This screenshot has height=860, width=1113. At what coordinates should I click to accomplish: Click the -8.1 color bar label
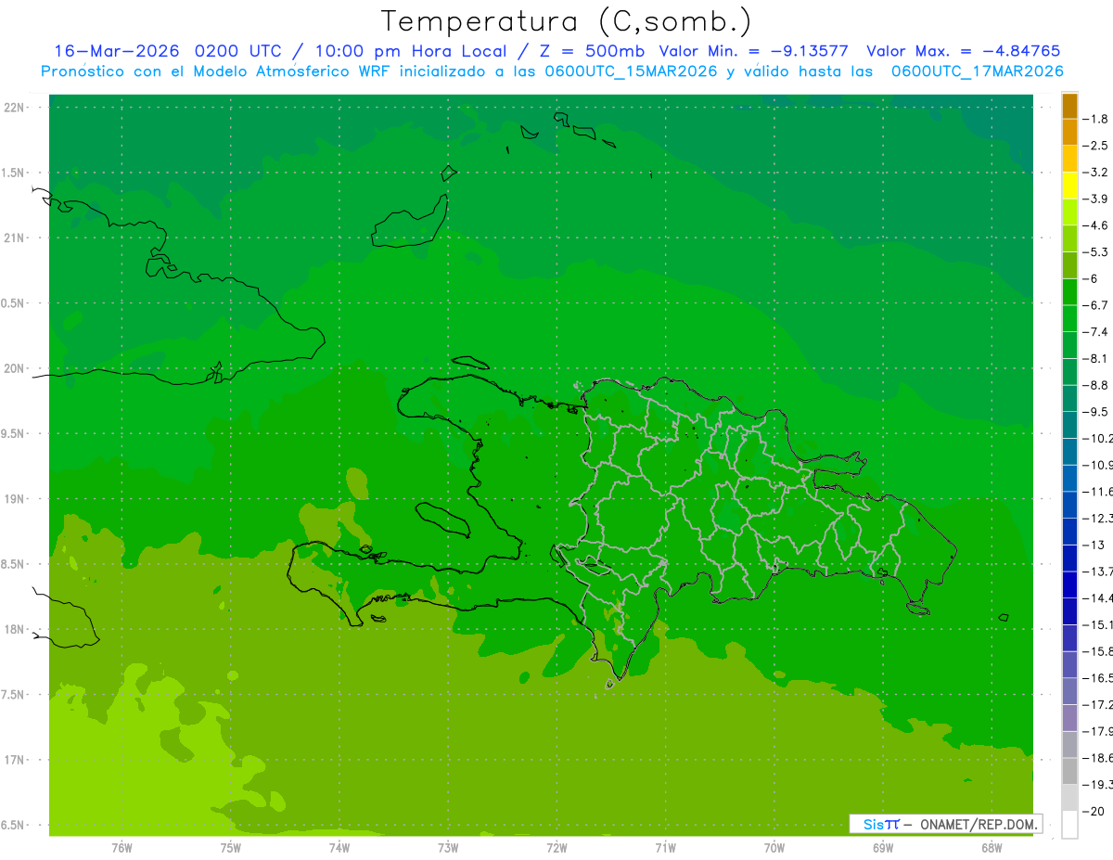1096,358
